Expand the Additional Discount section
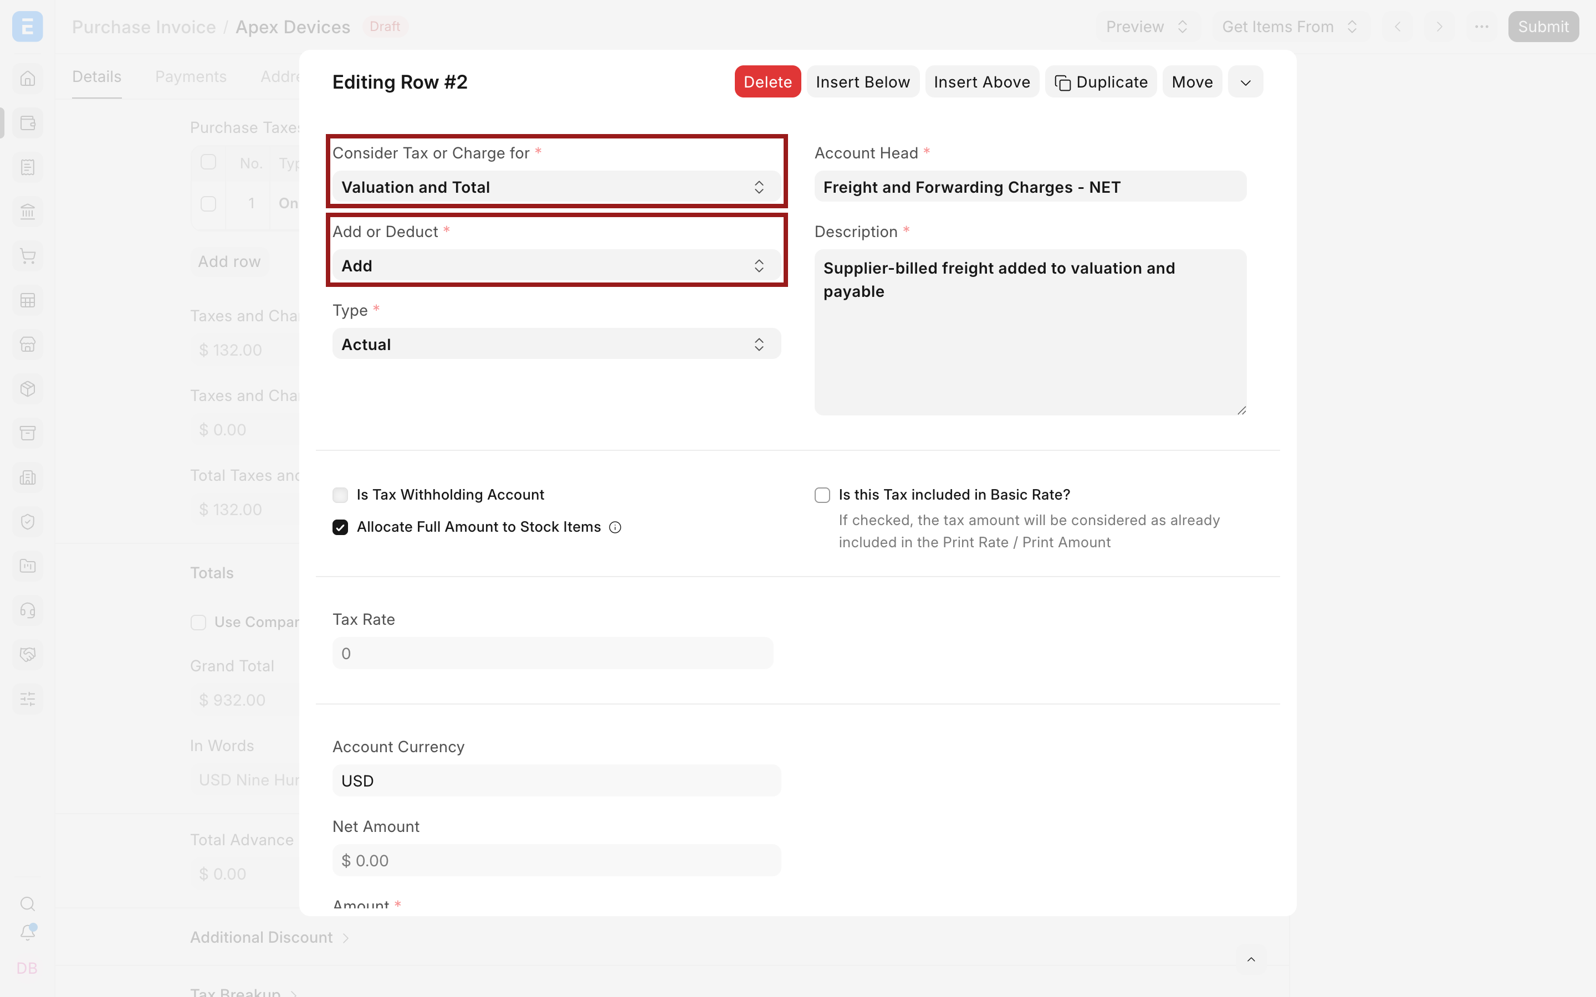 [x=269, y=938]
